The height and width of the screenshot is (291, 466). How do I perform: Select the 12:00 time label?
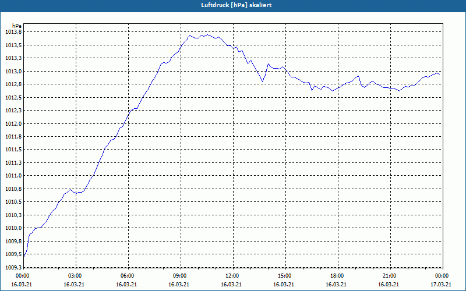[x=232, y=276]
